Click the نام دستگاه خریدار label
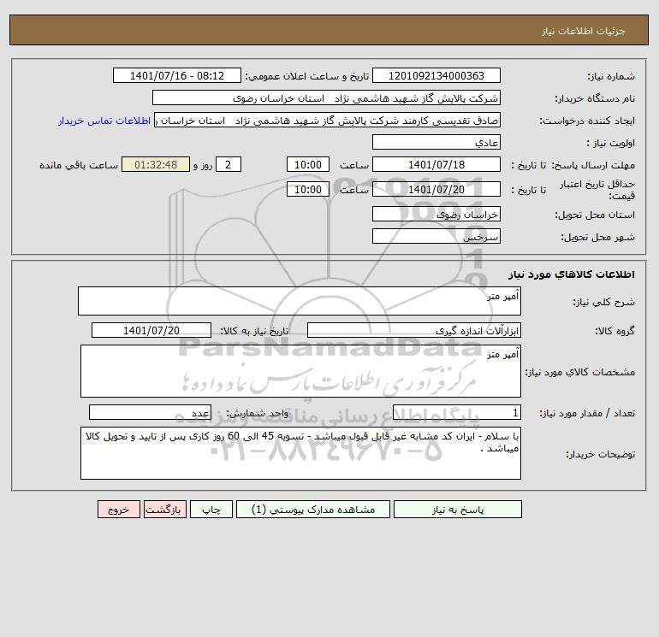 click(x=595, y=98)
